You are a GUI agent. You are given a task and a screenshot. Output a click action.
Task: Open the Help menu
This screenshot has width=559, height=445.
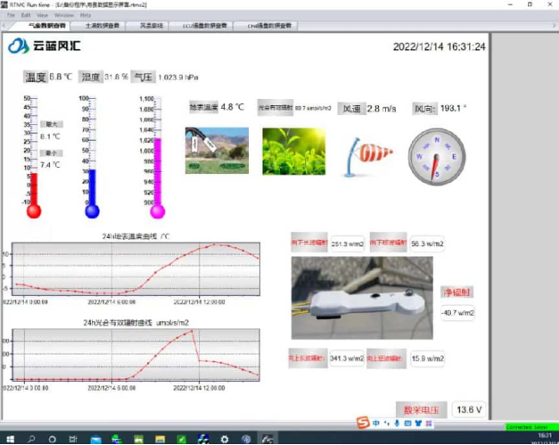coord(86,15)
